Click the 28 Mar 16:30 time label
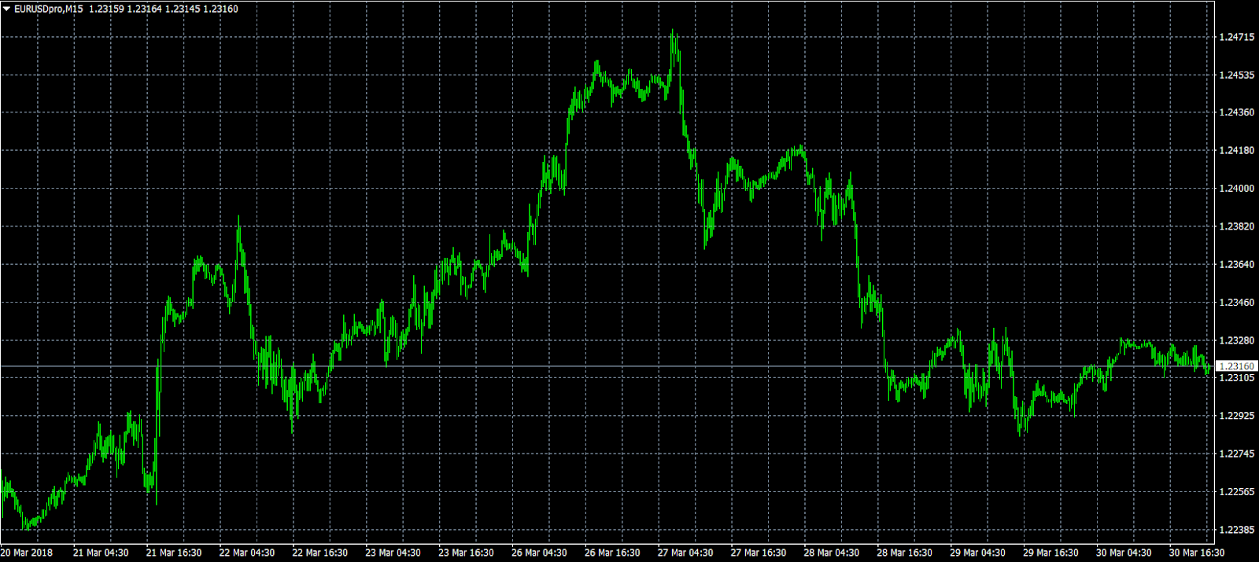This screenshot has width=1259, height=562. click(x=905, y=553)
